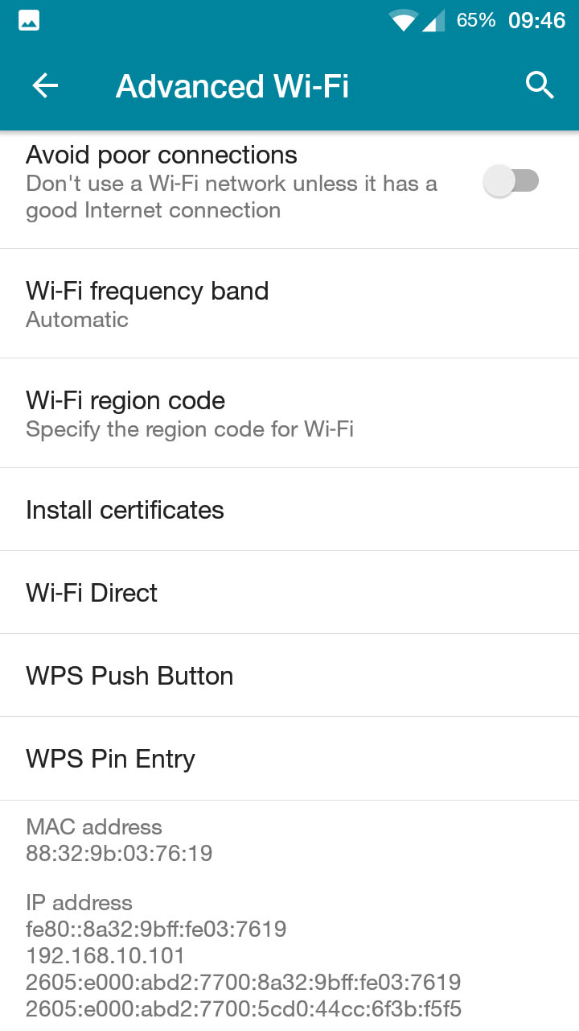Tap the 09:46 clock in status bar
Viewport: 579px width, 1031px height.
coord(536,20)
